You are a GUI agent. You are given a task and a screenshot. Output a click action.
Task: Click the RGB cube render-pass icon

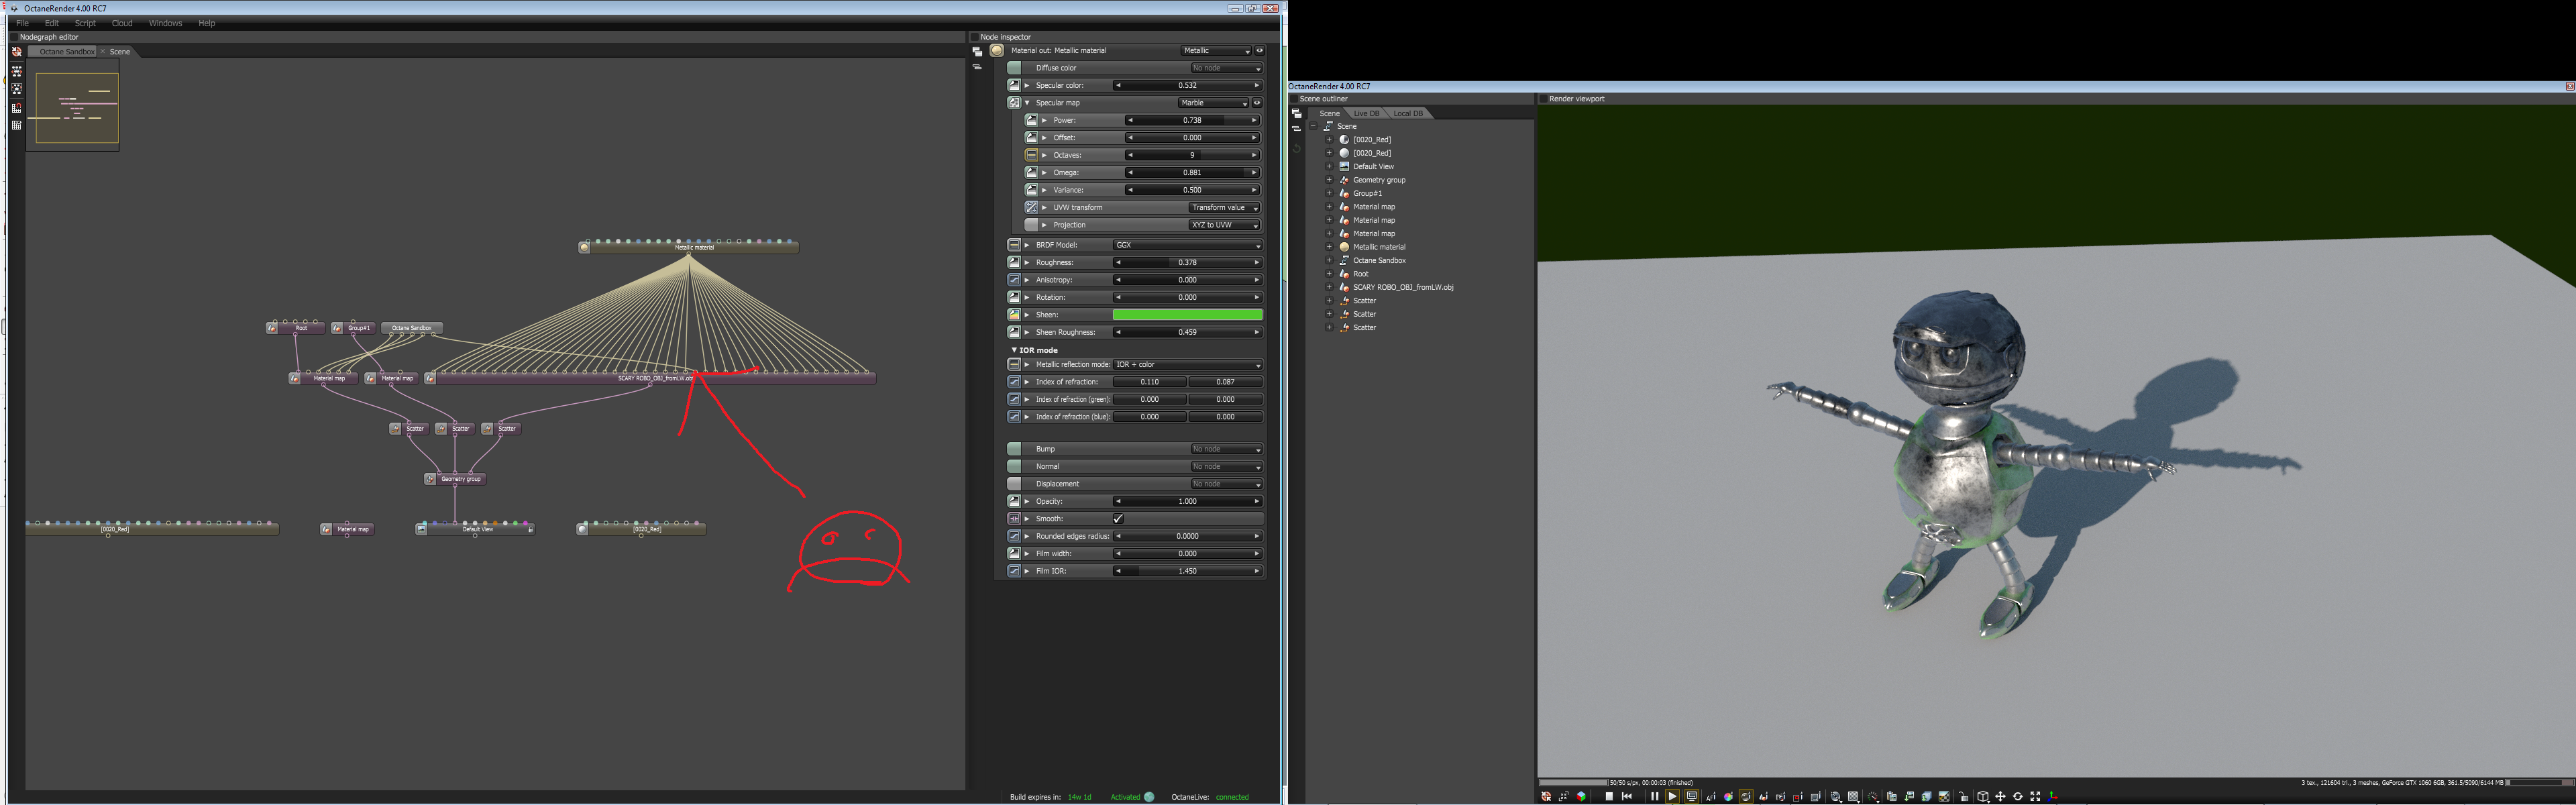[x=1581, y=797]
